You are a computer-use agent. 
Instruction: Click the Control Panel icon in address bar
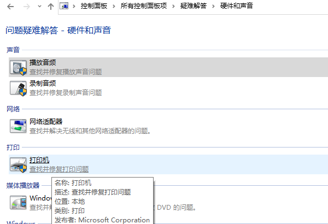coord(64,6)
